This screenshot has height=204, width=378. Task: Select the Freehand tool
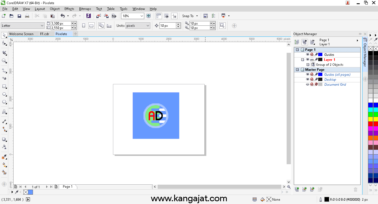[4, 70]
